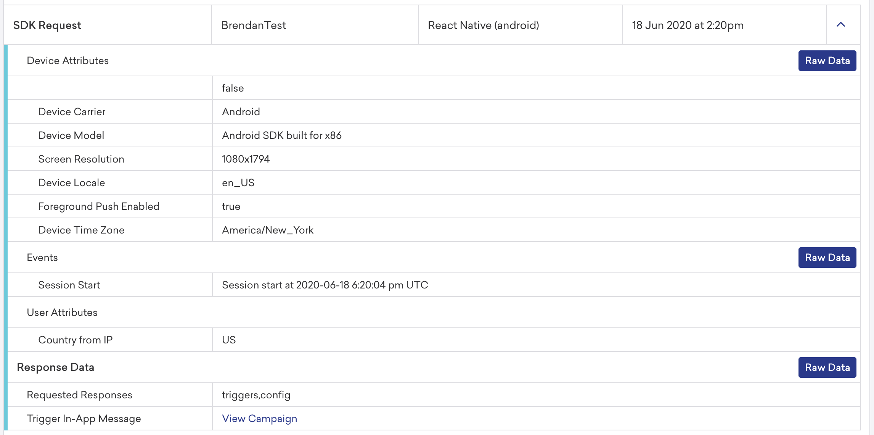Click the triggers,config Requested Responses value
Screen dimensions: 874x435
256,395
